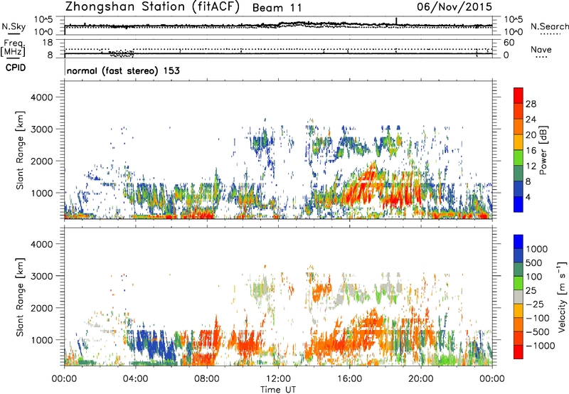Click the 20 label on Power colorbar
Screen dimensions: 569x394
(x=531, y=135)
